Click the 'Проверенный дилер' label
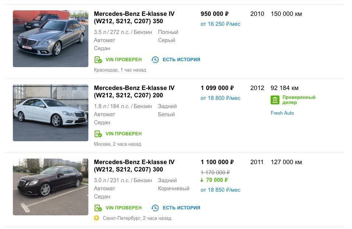The height and width of the screenshot is (229, 352). coord(299,100)
